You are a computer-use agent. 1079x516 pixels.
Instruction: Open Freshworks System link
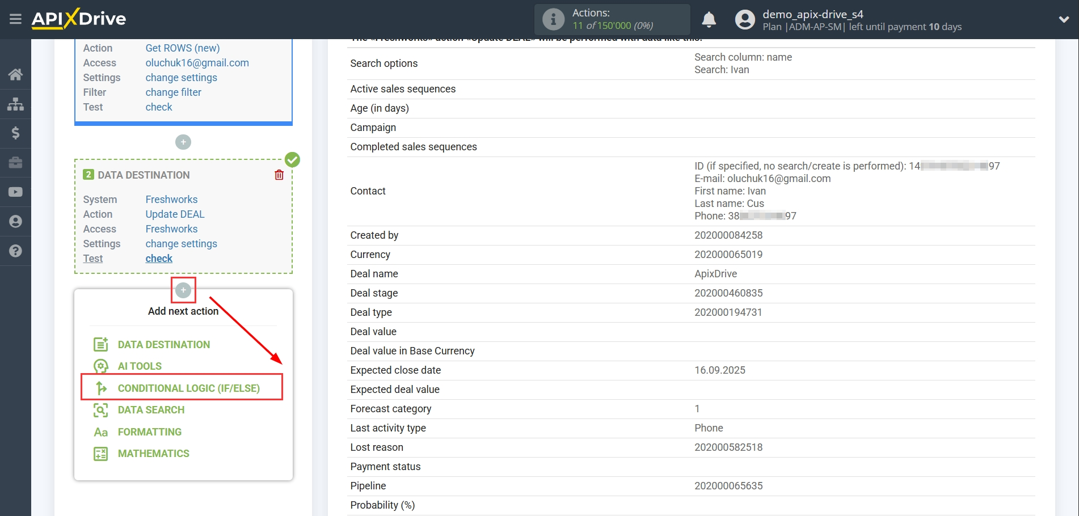click(x=171, y=200)
